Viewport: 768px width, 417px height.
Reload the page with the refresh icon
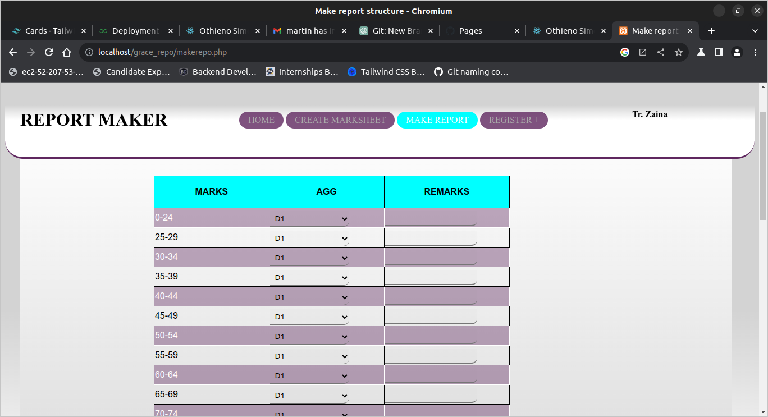tap(49, 52)
